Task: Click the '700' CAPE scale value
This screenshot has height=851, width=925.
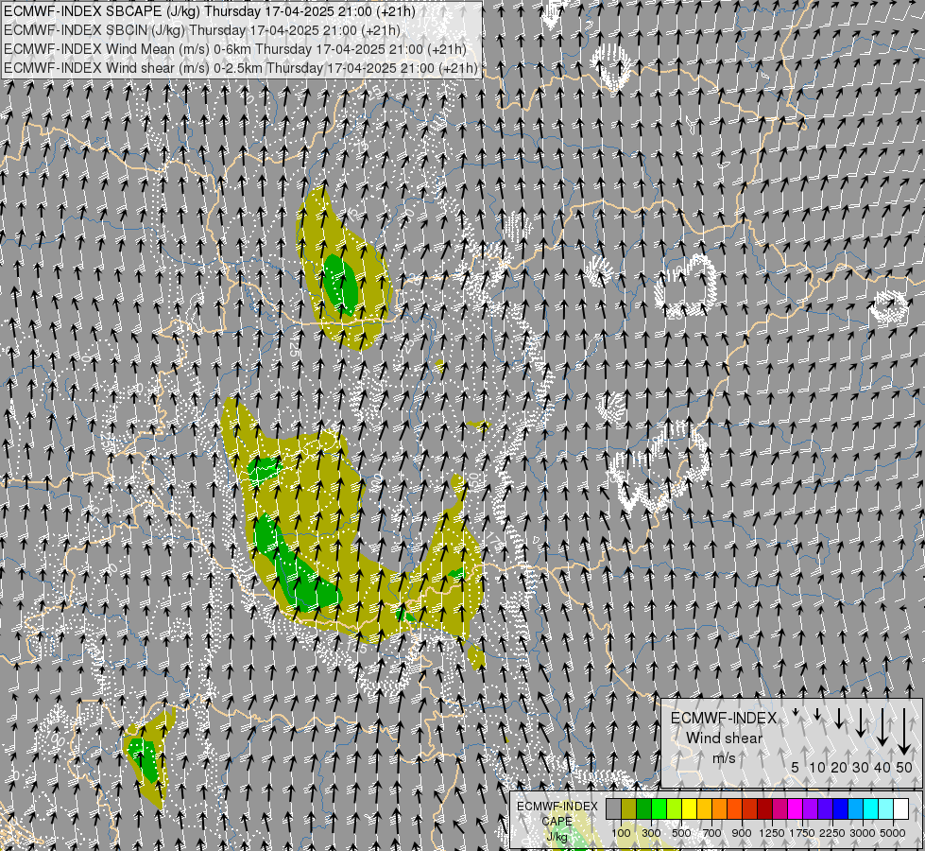Action: point(712,833)
